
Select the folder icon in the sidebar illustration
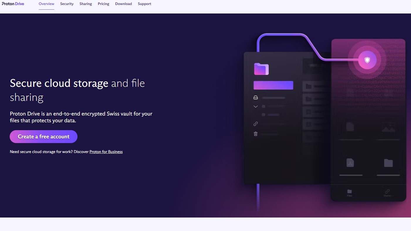pyautogui.click(x=261, y=69)
